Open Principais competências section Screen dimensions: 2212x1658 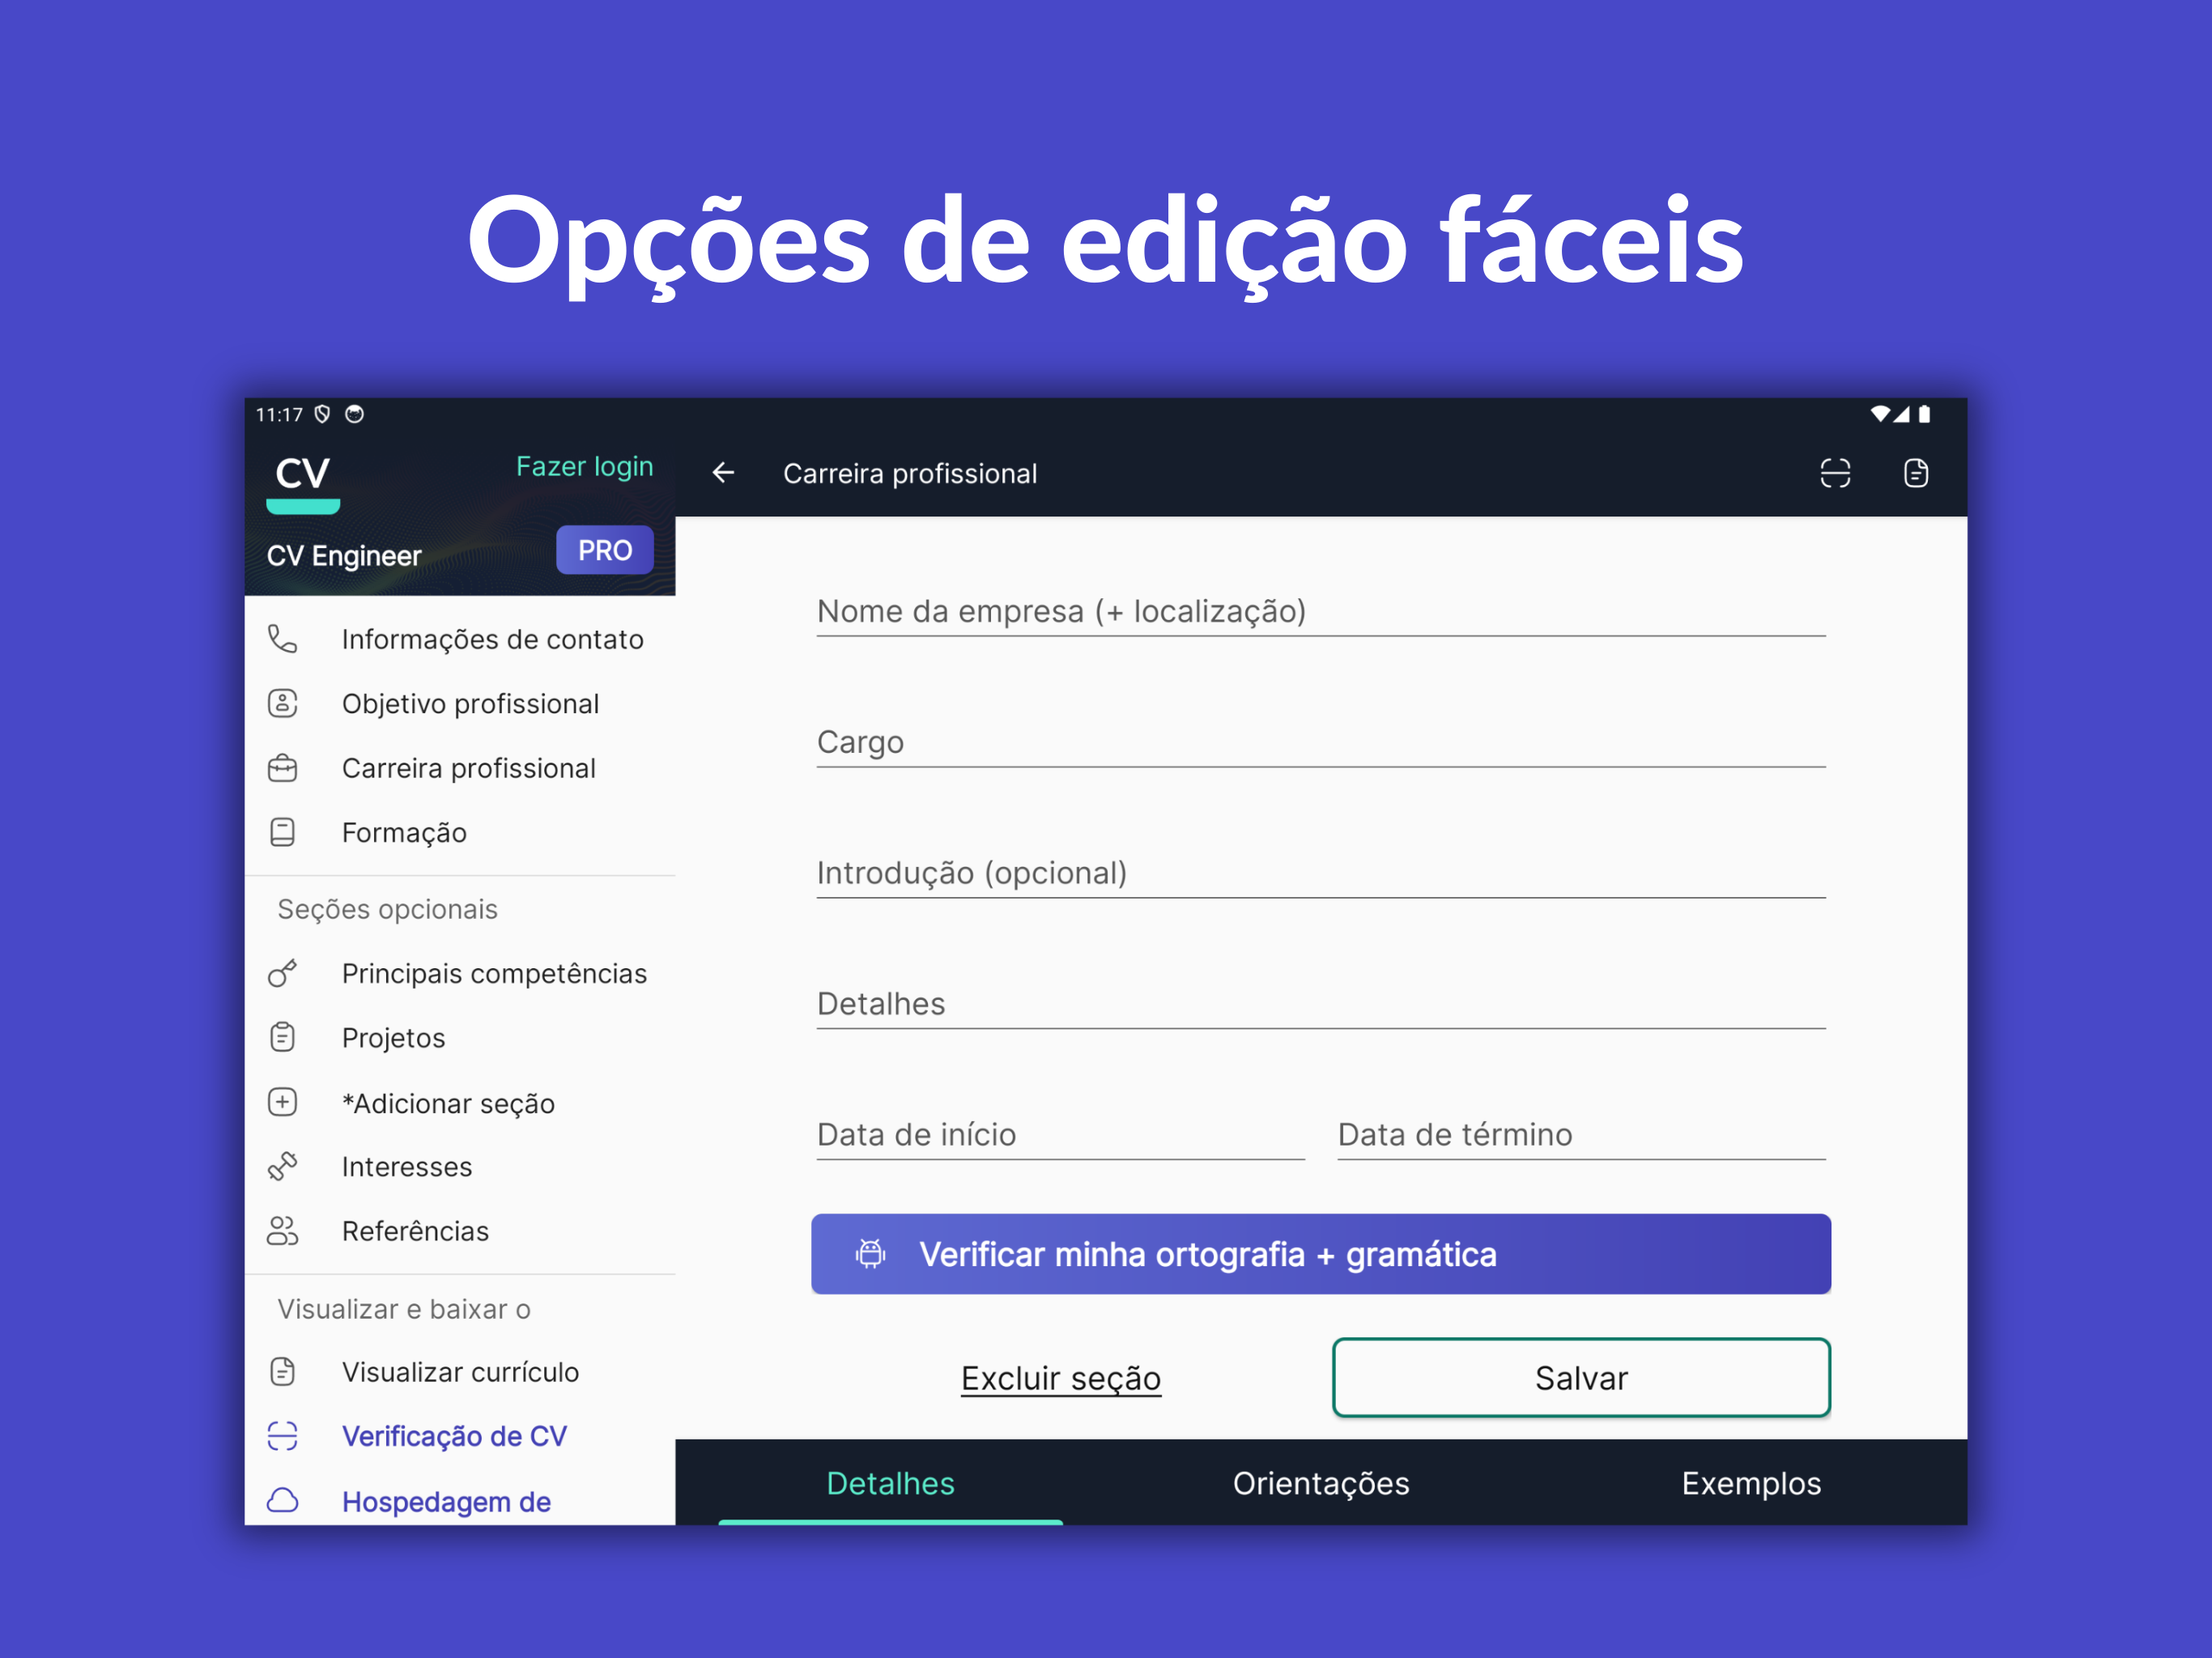[460, 973]
